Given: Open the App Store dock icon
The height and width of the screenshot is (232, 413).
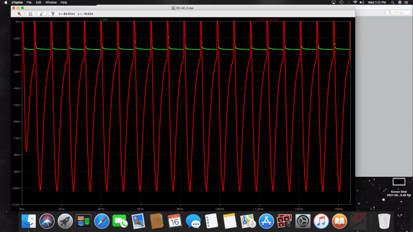Looking at the screenshot, I should click(266, 221).
